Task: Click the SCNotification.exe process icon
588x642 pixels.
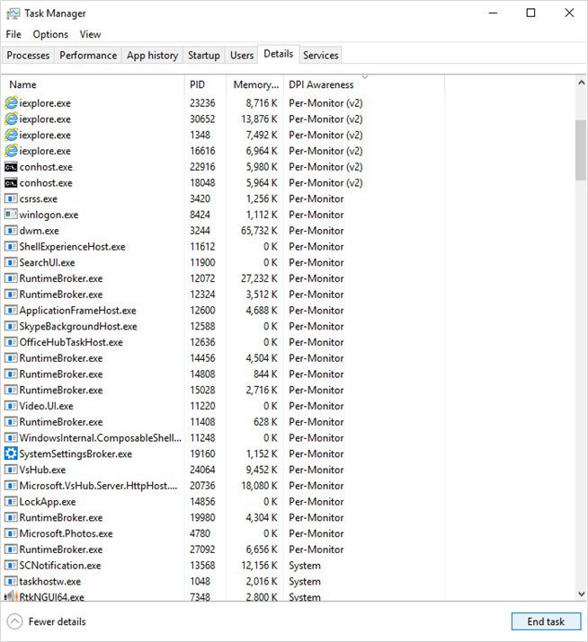Action: tap(11, 566)
